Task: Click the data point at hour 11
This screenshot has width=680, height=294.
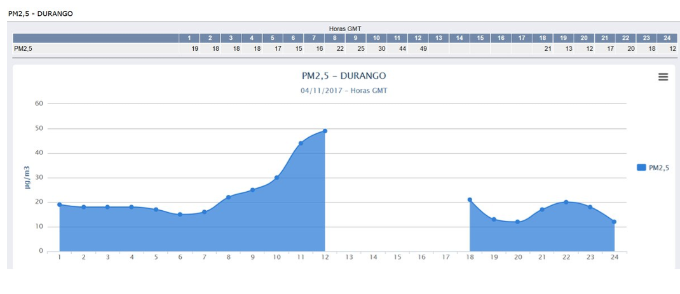Action: [301, 143]
